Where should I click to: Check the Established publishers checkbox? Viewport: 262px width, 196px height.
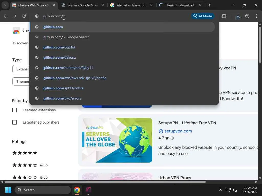15,122
